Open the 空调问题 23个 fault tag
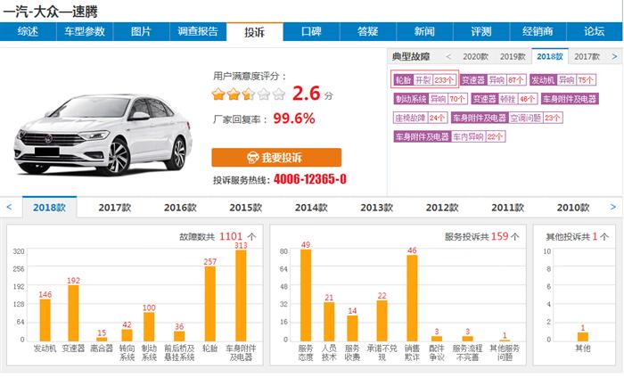This screenshot has height=377, width=624. point(507,118)
